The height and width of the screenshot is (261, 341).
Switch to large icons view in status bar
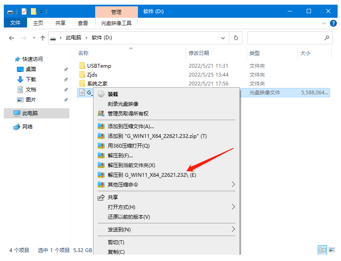tap(332, 250)
